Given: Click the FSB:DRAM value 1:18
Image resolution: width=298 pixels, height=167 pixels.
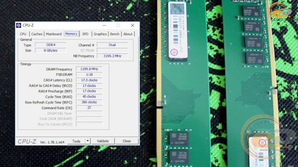Looking at the screenshot, I should coord(89,74).
